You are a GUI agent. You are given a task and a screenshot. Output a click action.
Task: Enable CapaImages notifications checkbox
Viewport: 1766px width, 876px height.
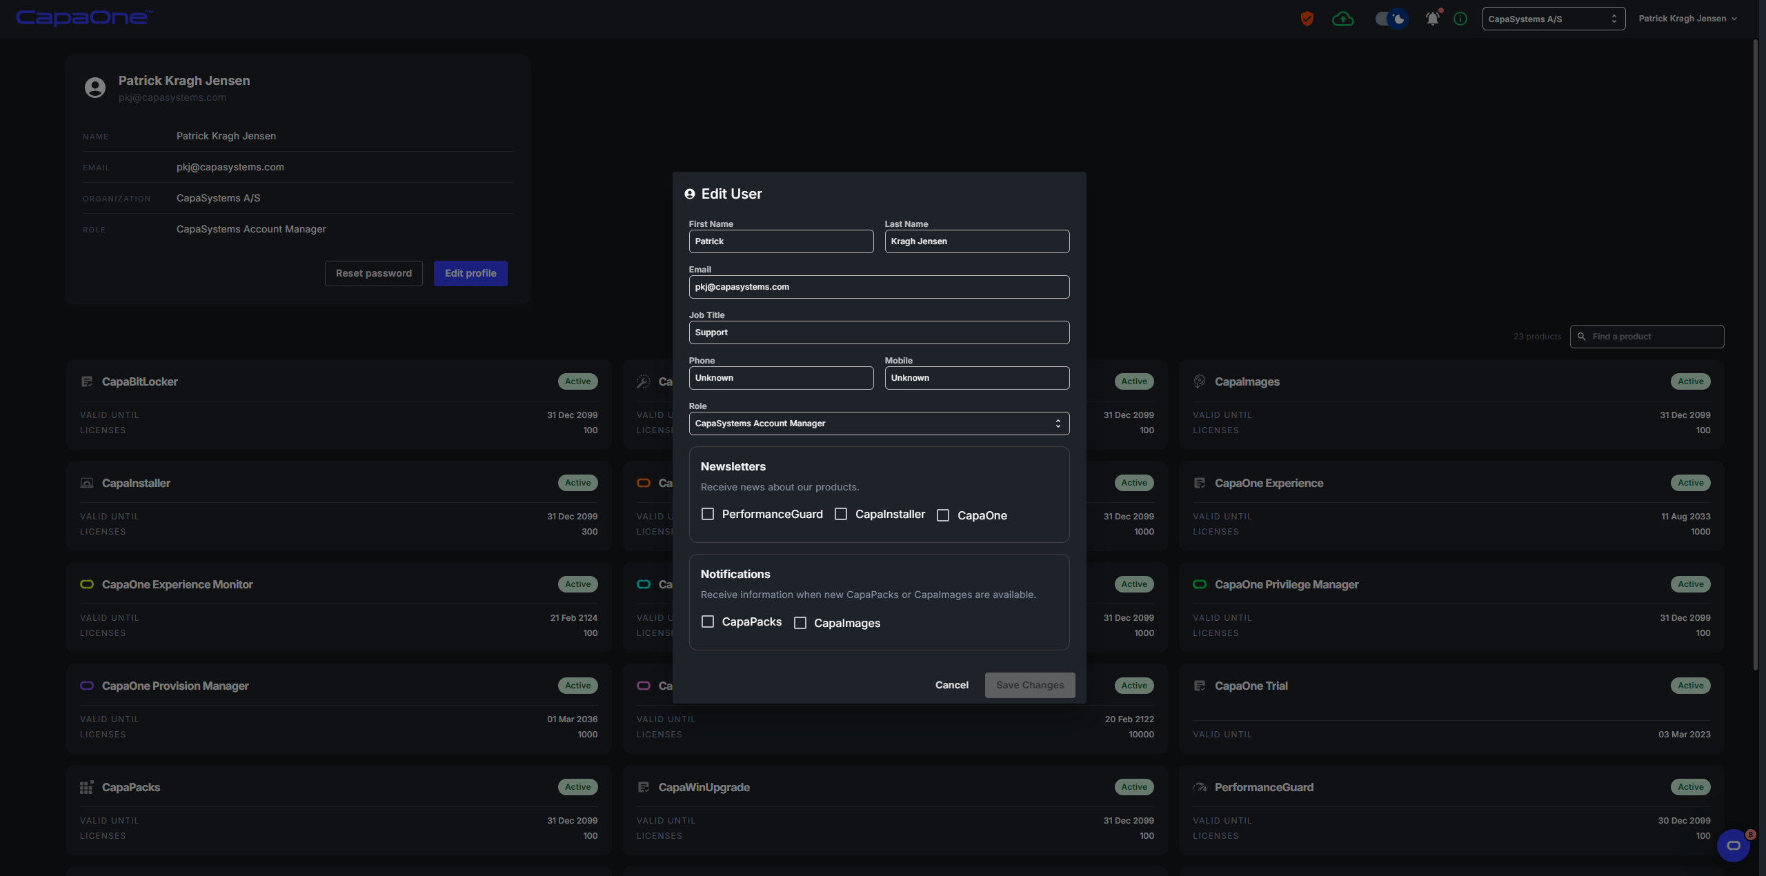click(x=800, y=623)
